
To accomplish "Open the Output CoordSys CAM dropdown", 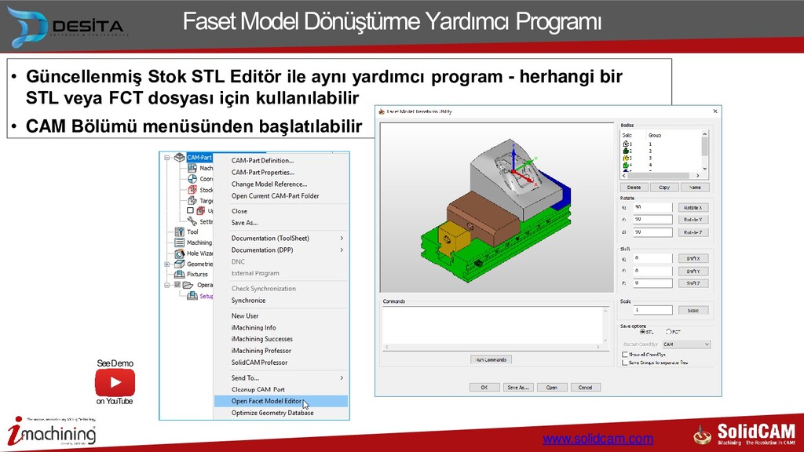I will pos(686,344).
